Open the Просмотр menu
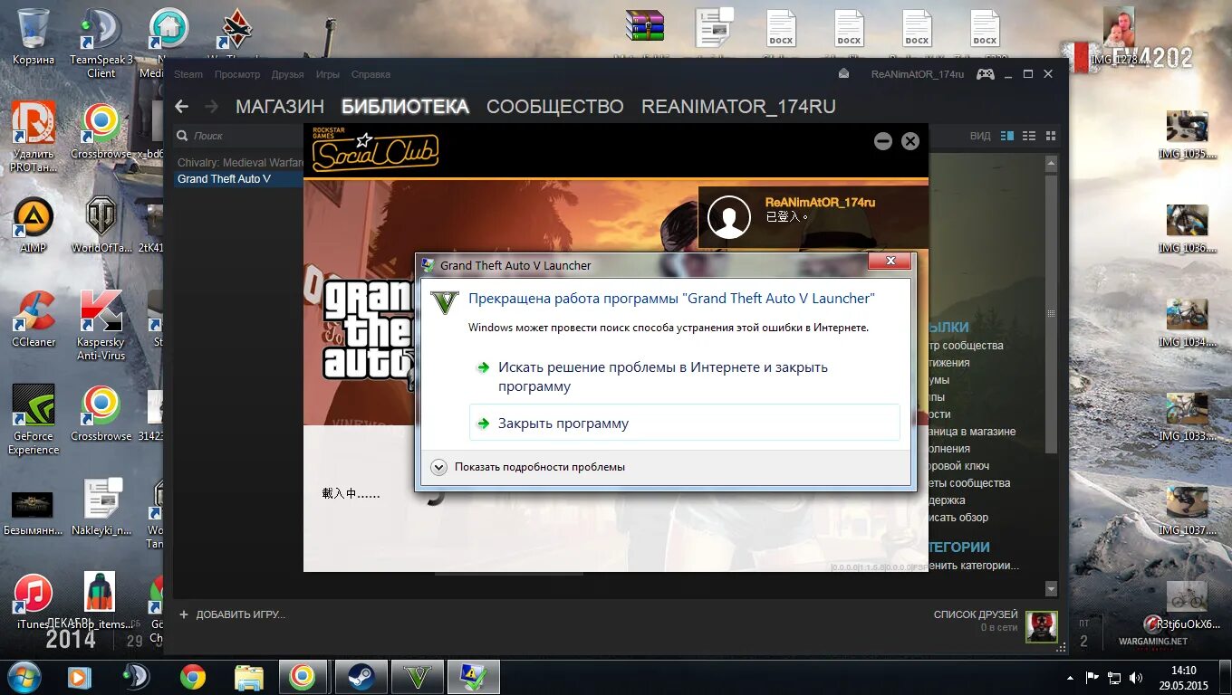1232x695 pixels. pos(237,74)
